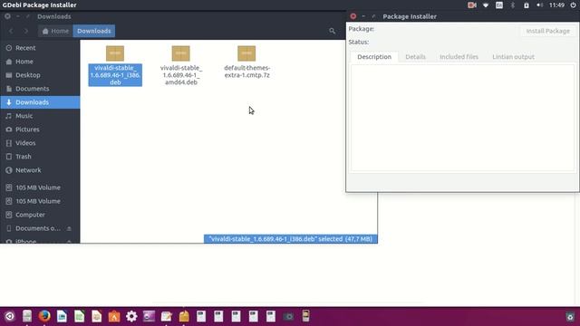580x326 pixels.
Task: Click the phone device icon in dock
Action: tap(305, 316)
